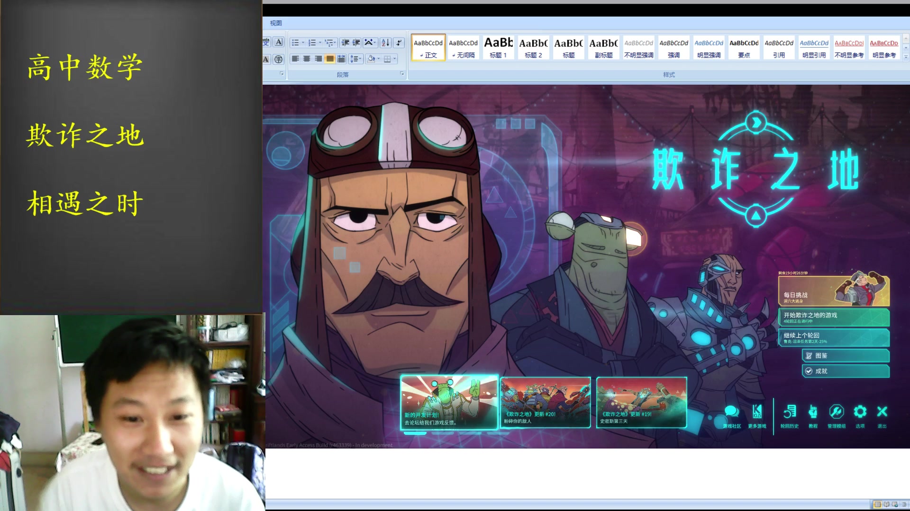910x511 pixels.
Task: Click the numbered list icon
Action: click(x=312, y=43)
